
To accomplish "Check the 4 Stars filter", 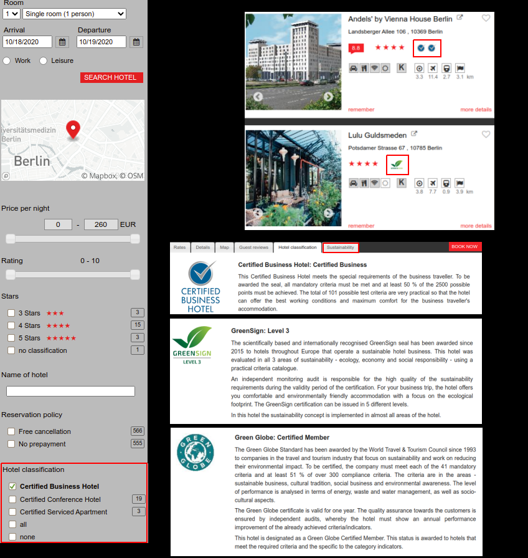I will (11, 325).
